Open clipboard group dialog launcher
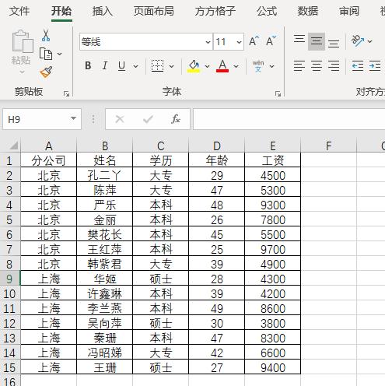The image size is (385, 386). click(x=66, y=93)
